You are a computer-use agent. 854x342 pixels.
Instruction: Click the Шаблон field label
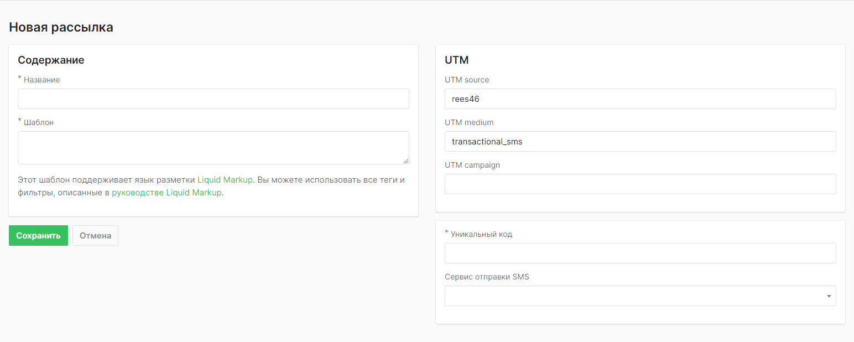click(39, 122)
